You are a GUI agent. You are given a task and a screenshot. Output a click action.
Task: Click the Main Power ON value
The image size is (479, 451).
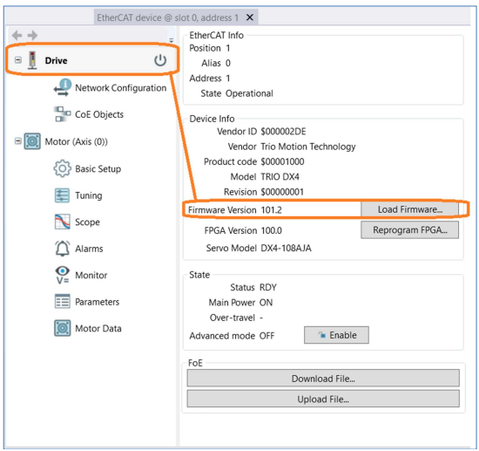(266, 303)
